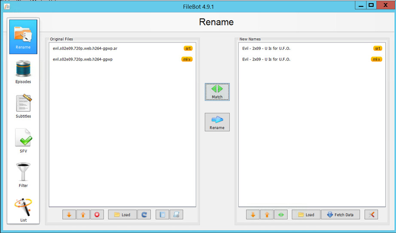Click the srt badge in New Names
This screenshot has width=396, height=233.
coord(378,48)
